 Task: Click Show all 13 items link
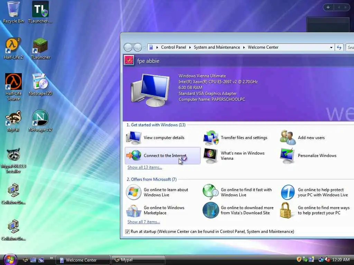(145, 167)
